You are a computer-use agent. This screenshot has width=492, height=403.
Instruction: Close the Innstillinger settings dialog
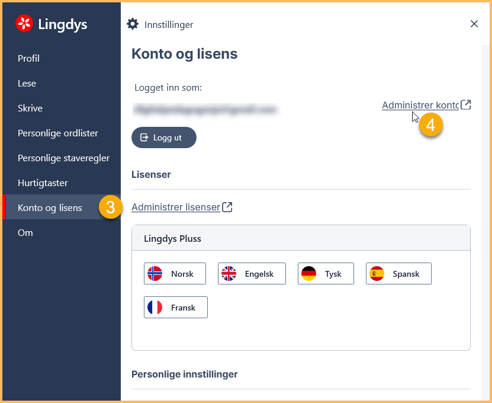pos(474,24)
